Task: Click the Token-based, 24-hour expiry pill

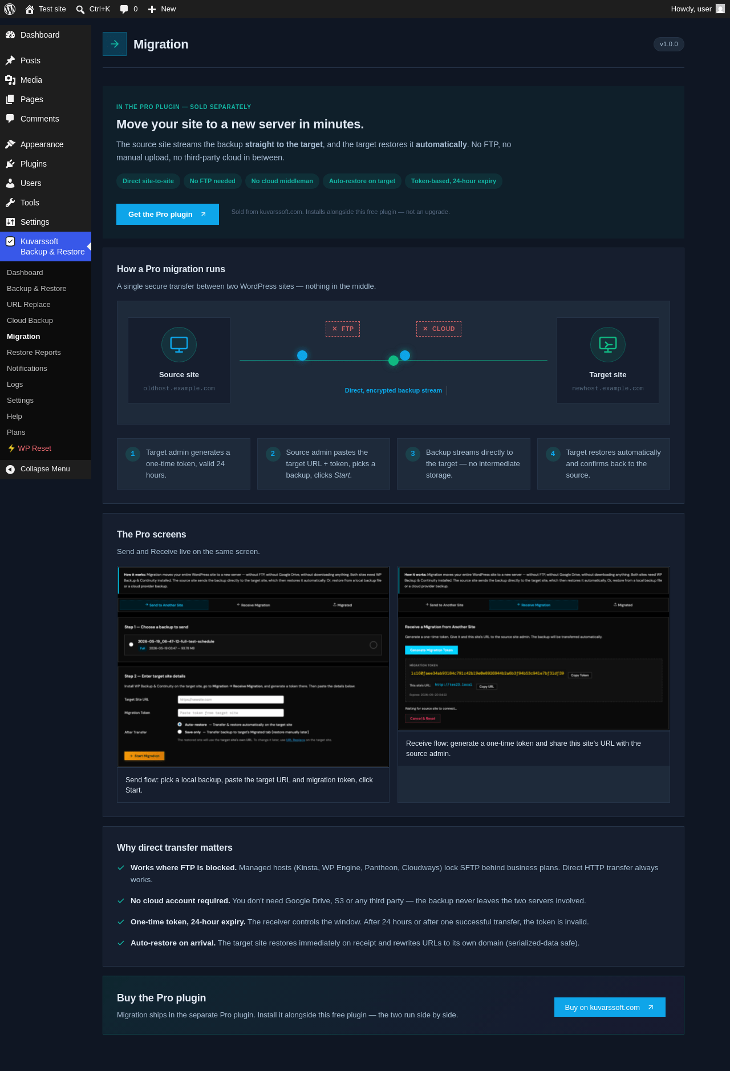Action: click(453, 181)
